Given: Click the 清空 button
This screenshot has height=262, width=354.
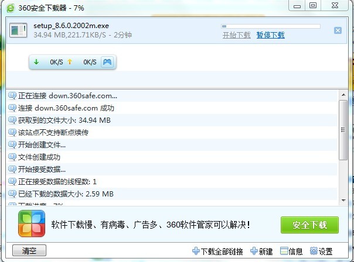Looking at the screenshot, I should 29,250.
